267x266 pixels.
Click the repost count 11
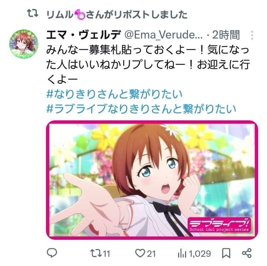[106, 253]
